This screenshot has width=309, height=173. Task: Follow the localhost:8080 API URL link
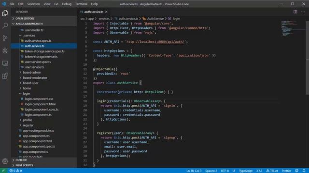pos(155,42)
